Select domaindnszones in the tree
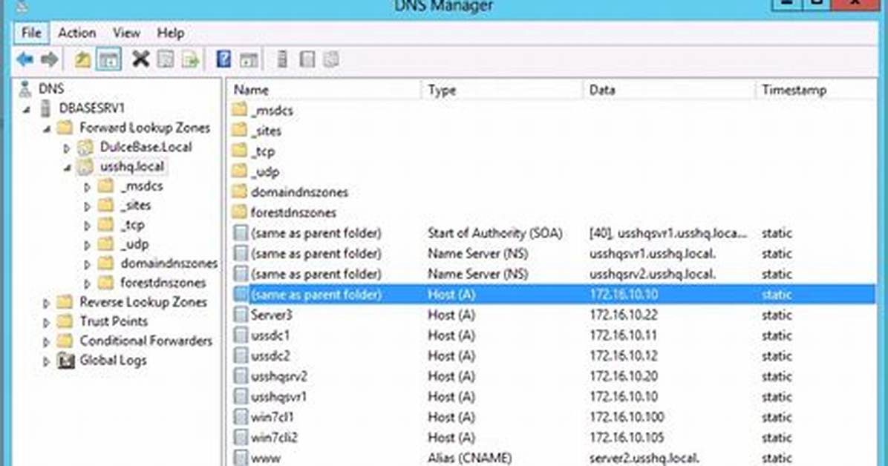The image size is (888, 466). [x=169, y=263]
